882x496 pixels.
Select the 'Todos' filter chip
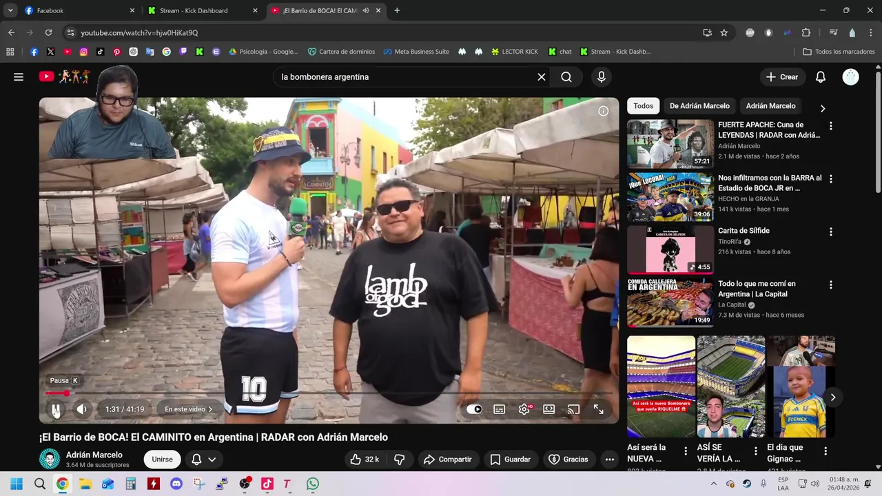click(x=644, y=106)
